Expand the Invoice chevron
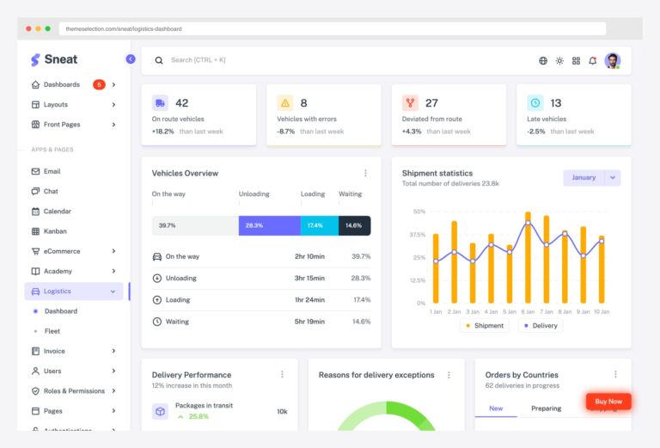 113,351
